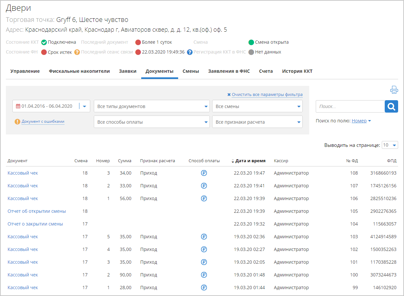This screenshot has width=404, height=296.
Task: Click the orange question mark near Последний сеанс связи
Action: (77, 52)
